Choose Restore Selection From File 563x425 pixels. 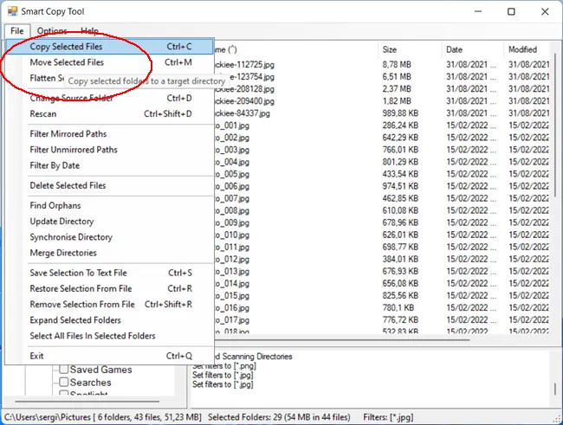tap(110, 289)
